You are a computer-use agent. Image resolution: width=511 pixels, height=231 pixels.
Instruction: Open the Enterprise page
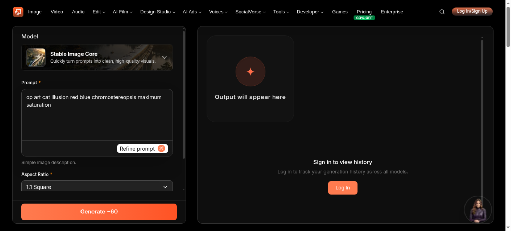pos(392,12)
